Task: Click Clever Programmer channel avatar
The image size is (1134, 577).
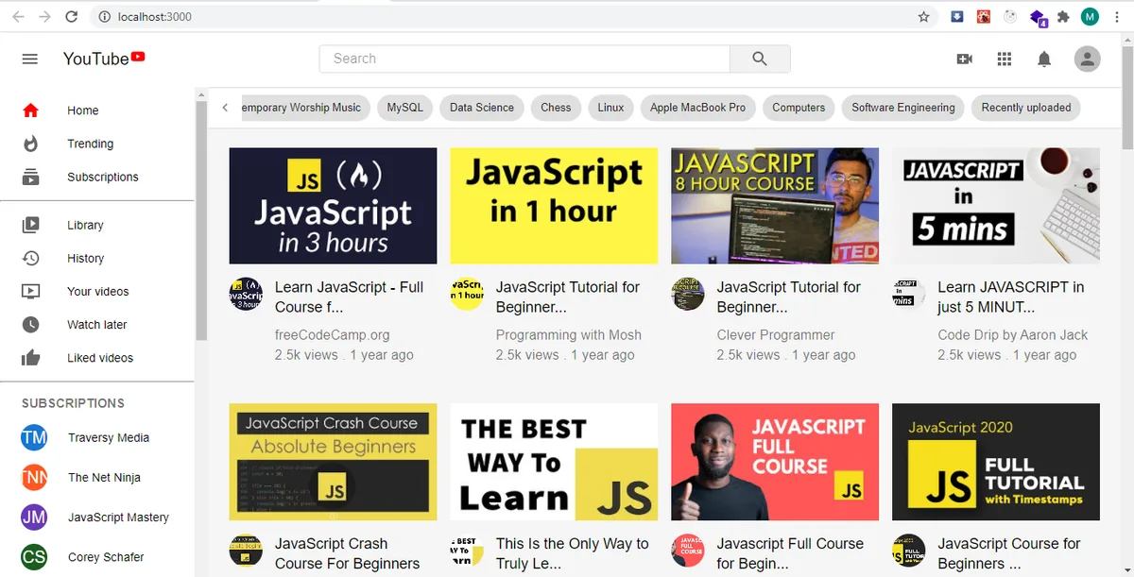Action: click(x=688, y=294)
